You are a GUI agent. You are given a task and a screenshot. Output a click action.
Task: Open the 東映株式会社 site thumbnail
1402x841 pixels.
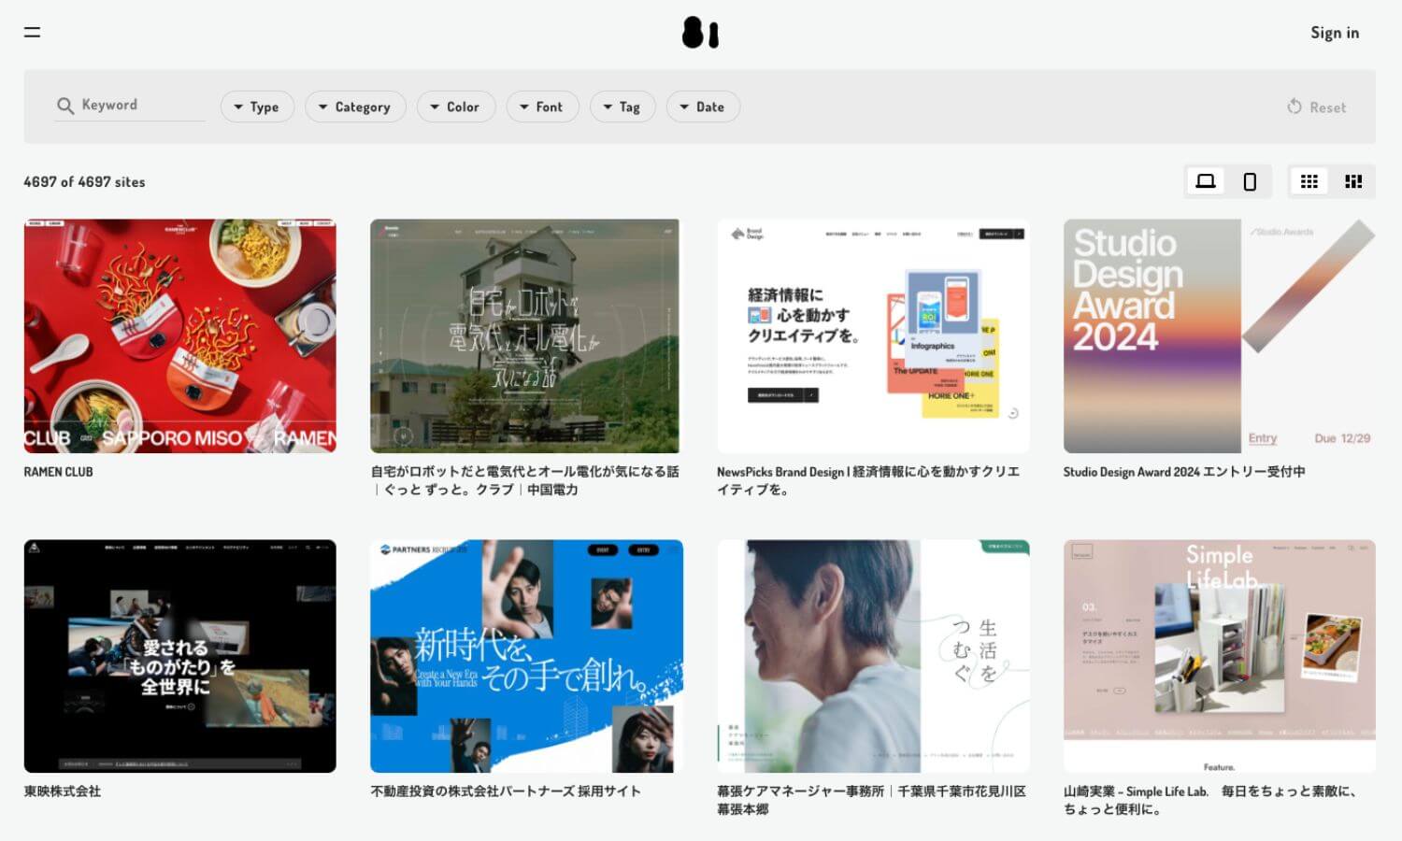point(179,656)
